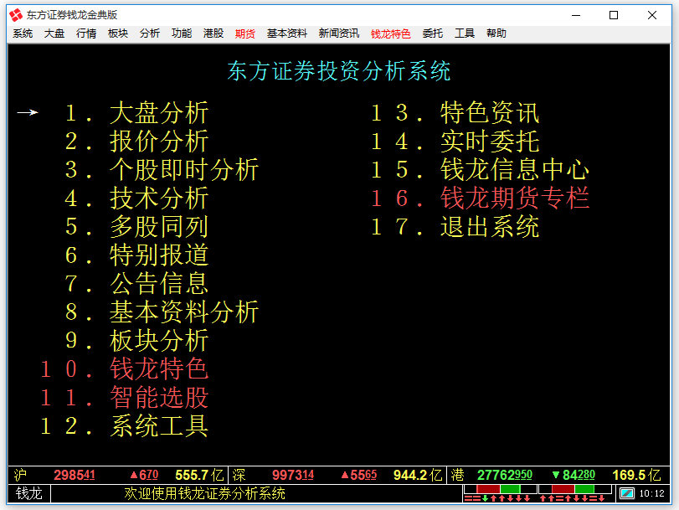Click the Shenzhen turnover 944.2亿
The height and width of the screenshot is (510, 679).
tap(418, 476)
